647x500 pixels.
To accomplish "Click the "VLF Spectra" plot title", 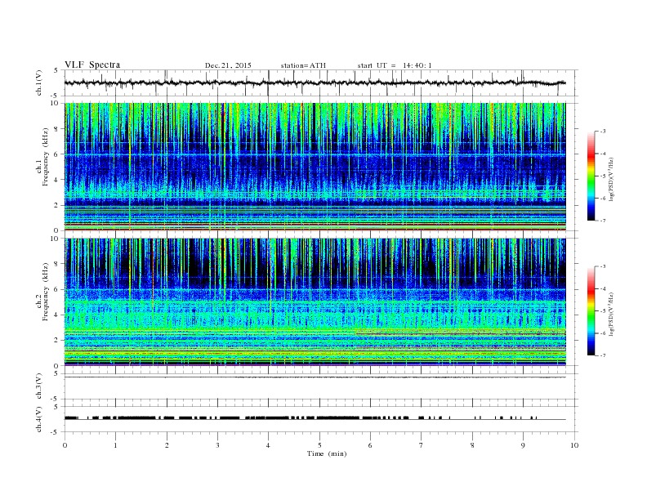I will tap(92, 65).
